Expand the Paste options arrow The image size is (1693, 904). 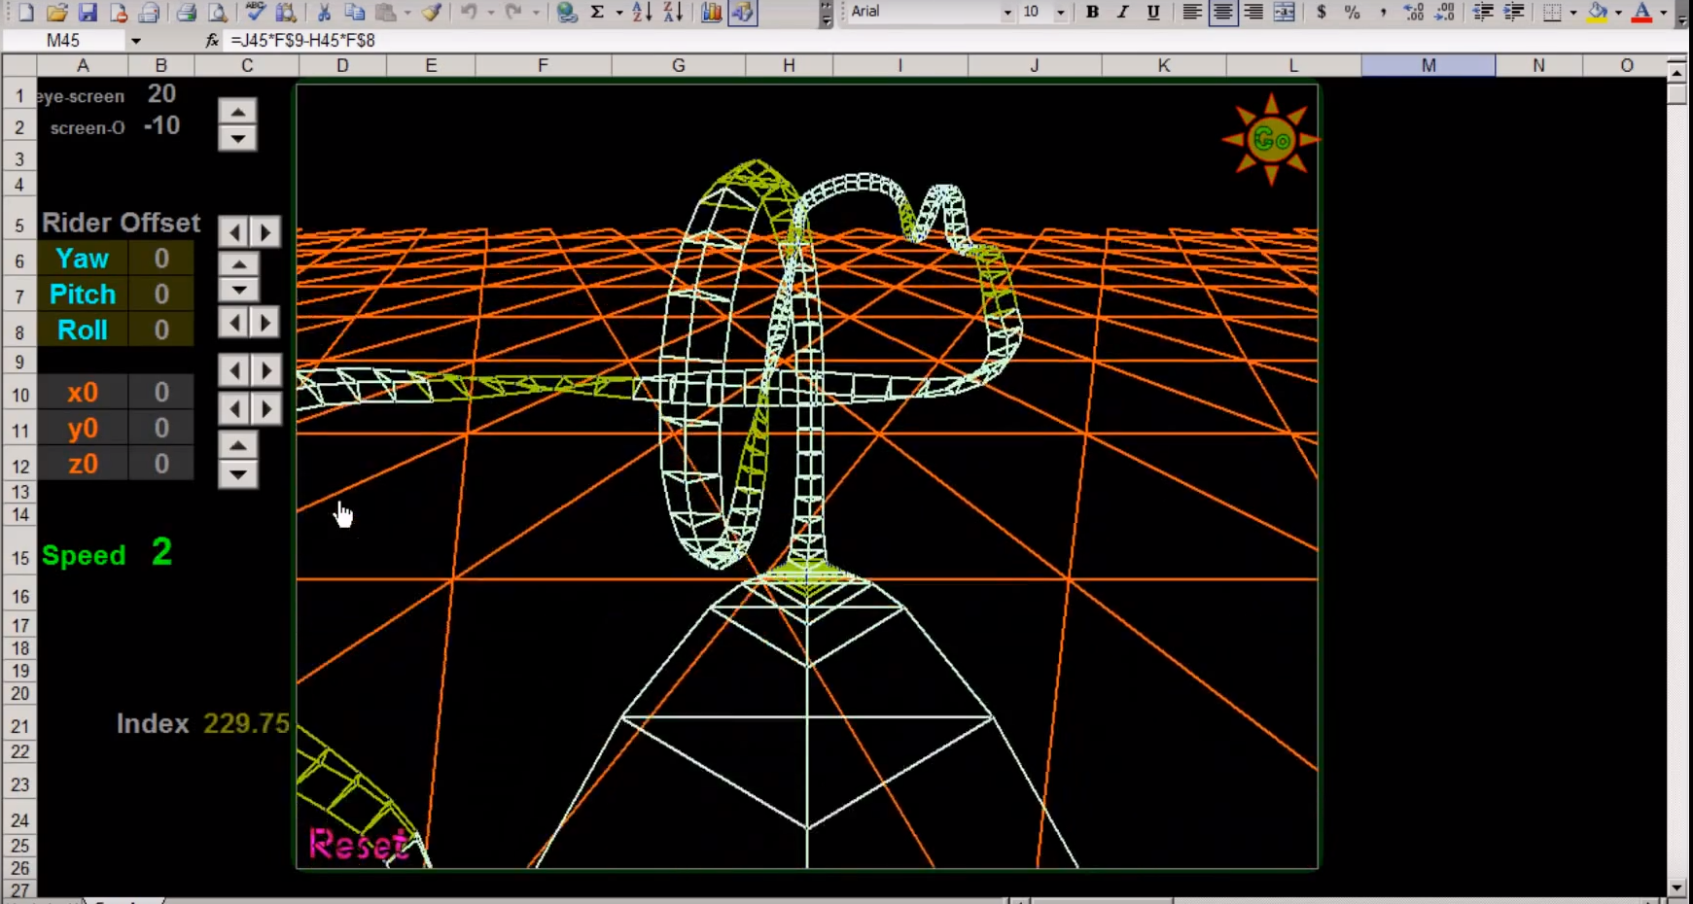click(x=406, y=13)
